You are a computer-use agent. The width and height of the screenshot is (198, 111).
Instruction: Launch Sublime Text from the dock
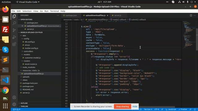click(5, 60)
